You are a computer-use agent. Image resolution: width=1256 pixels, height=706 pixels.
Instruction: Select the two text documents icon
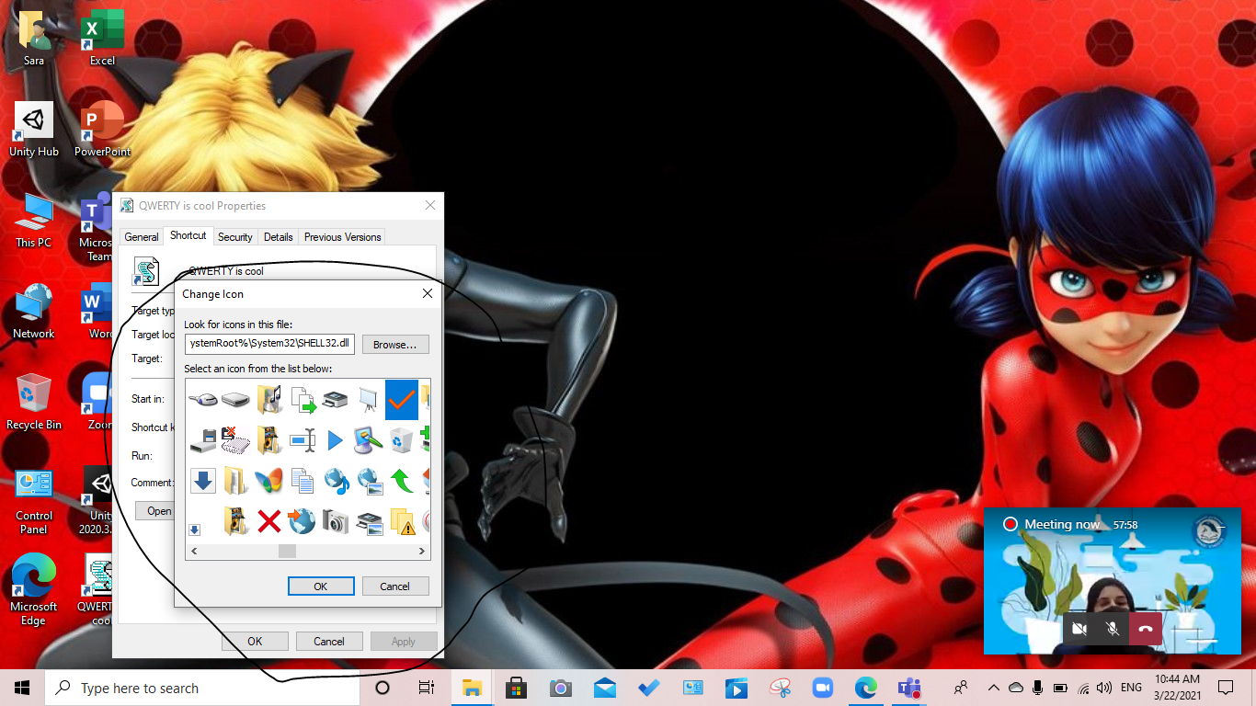(302, 481)
